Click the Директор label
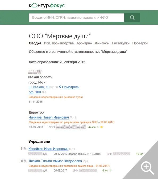Screen dimensions: 158x179 point(36,112)
